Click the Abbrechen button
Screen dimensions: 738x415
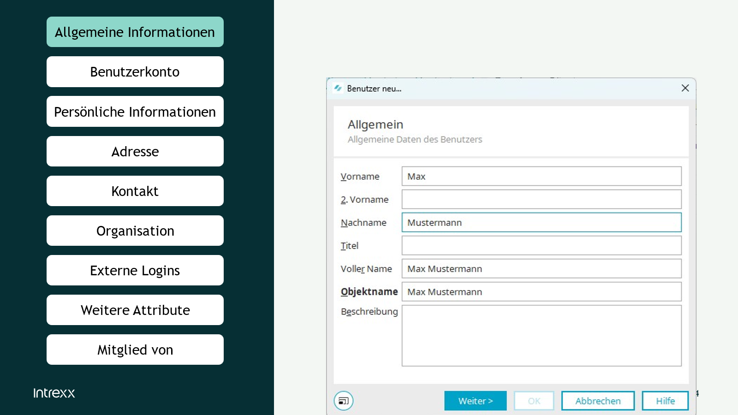coord(597,401)
